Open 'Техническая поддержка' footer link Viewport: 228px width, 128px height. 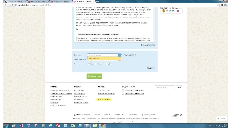pyautogui.click(x=107, y=93)
